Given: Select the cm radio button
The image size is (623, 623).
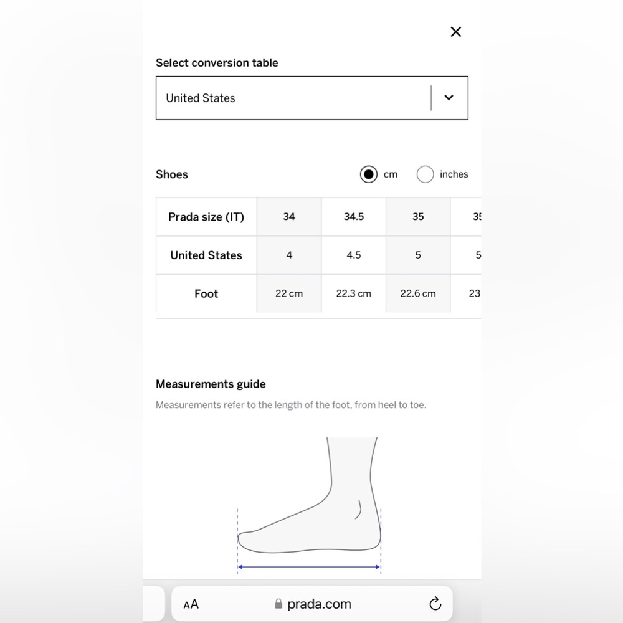Looking at the screenshot, I should [x=369, y=174].
